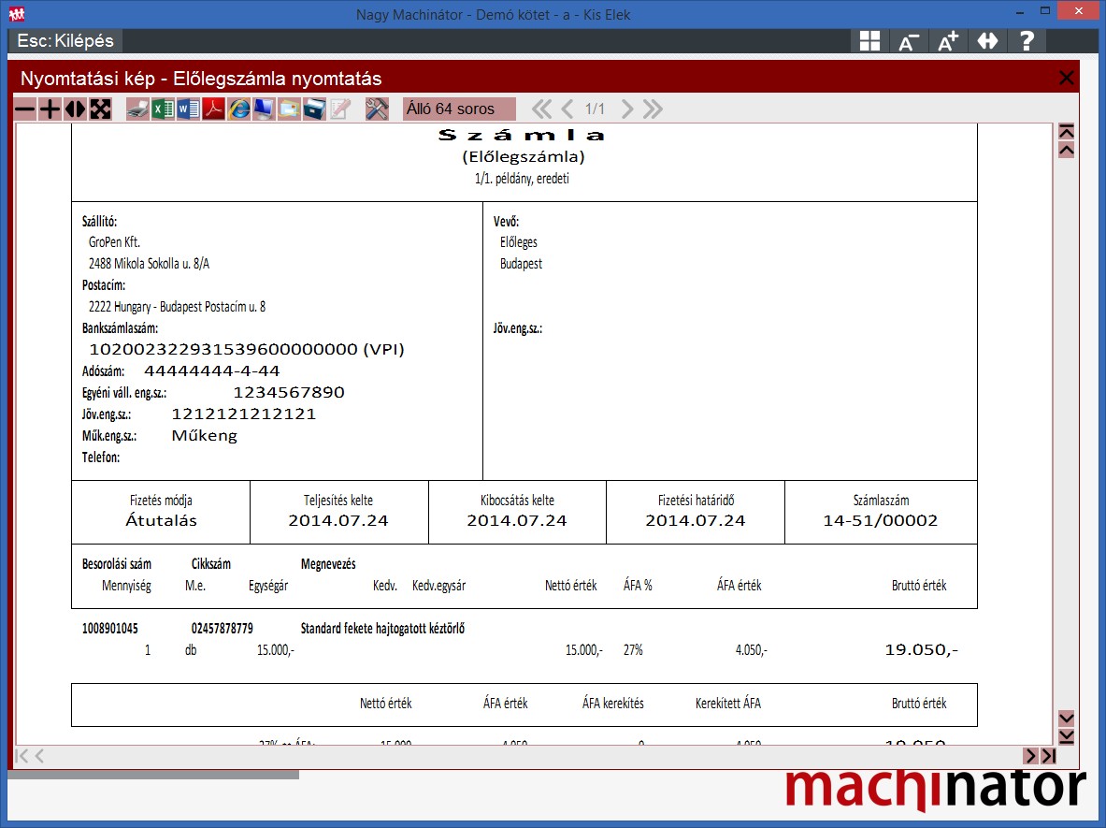The image size is (1106, 828).
Task: Open preview in Internet Explorer
Action: point(239,109)
